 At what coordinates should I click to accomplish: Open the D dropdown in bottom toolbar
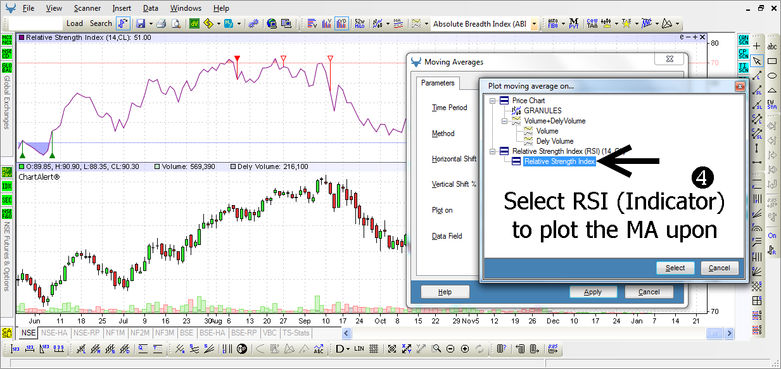(x=349, y=349)
